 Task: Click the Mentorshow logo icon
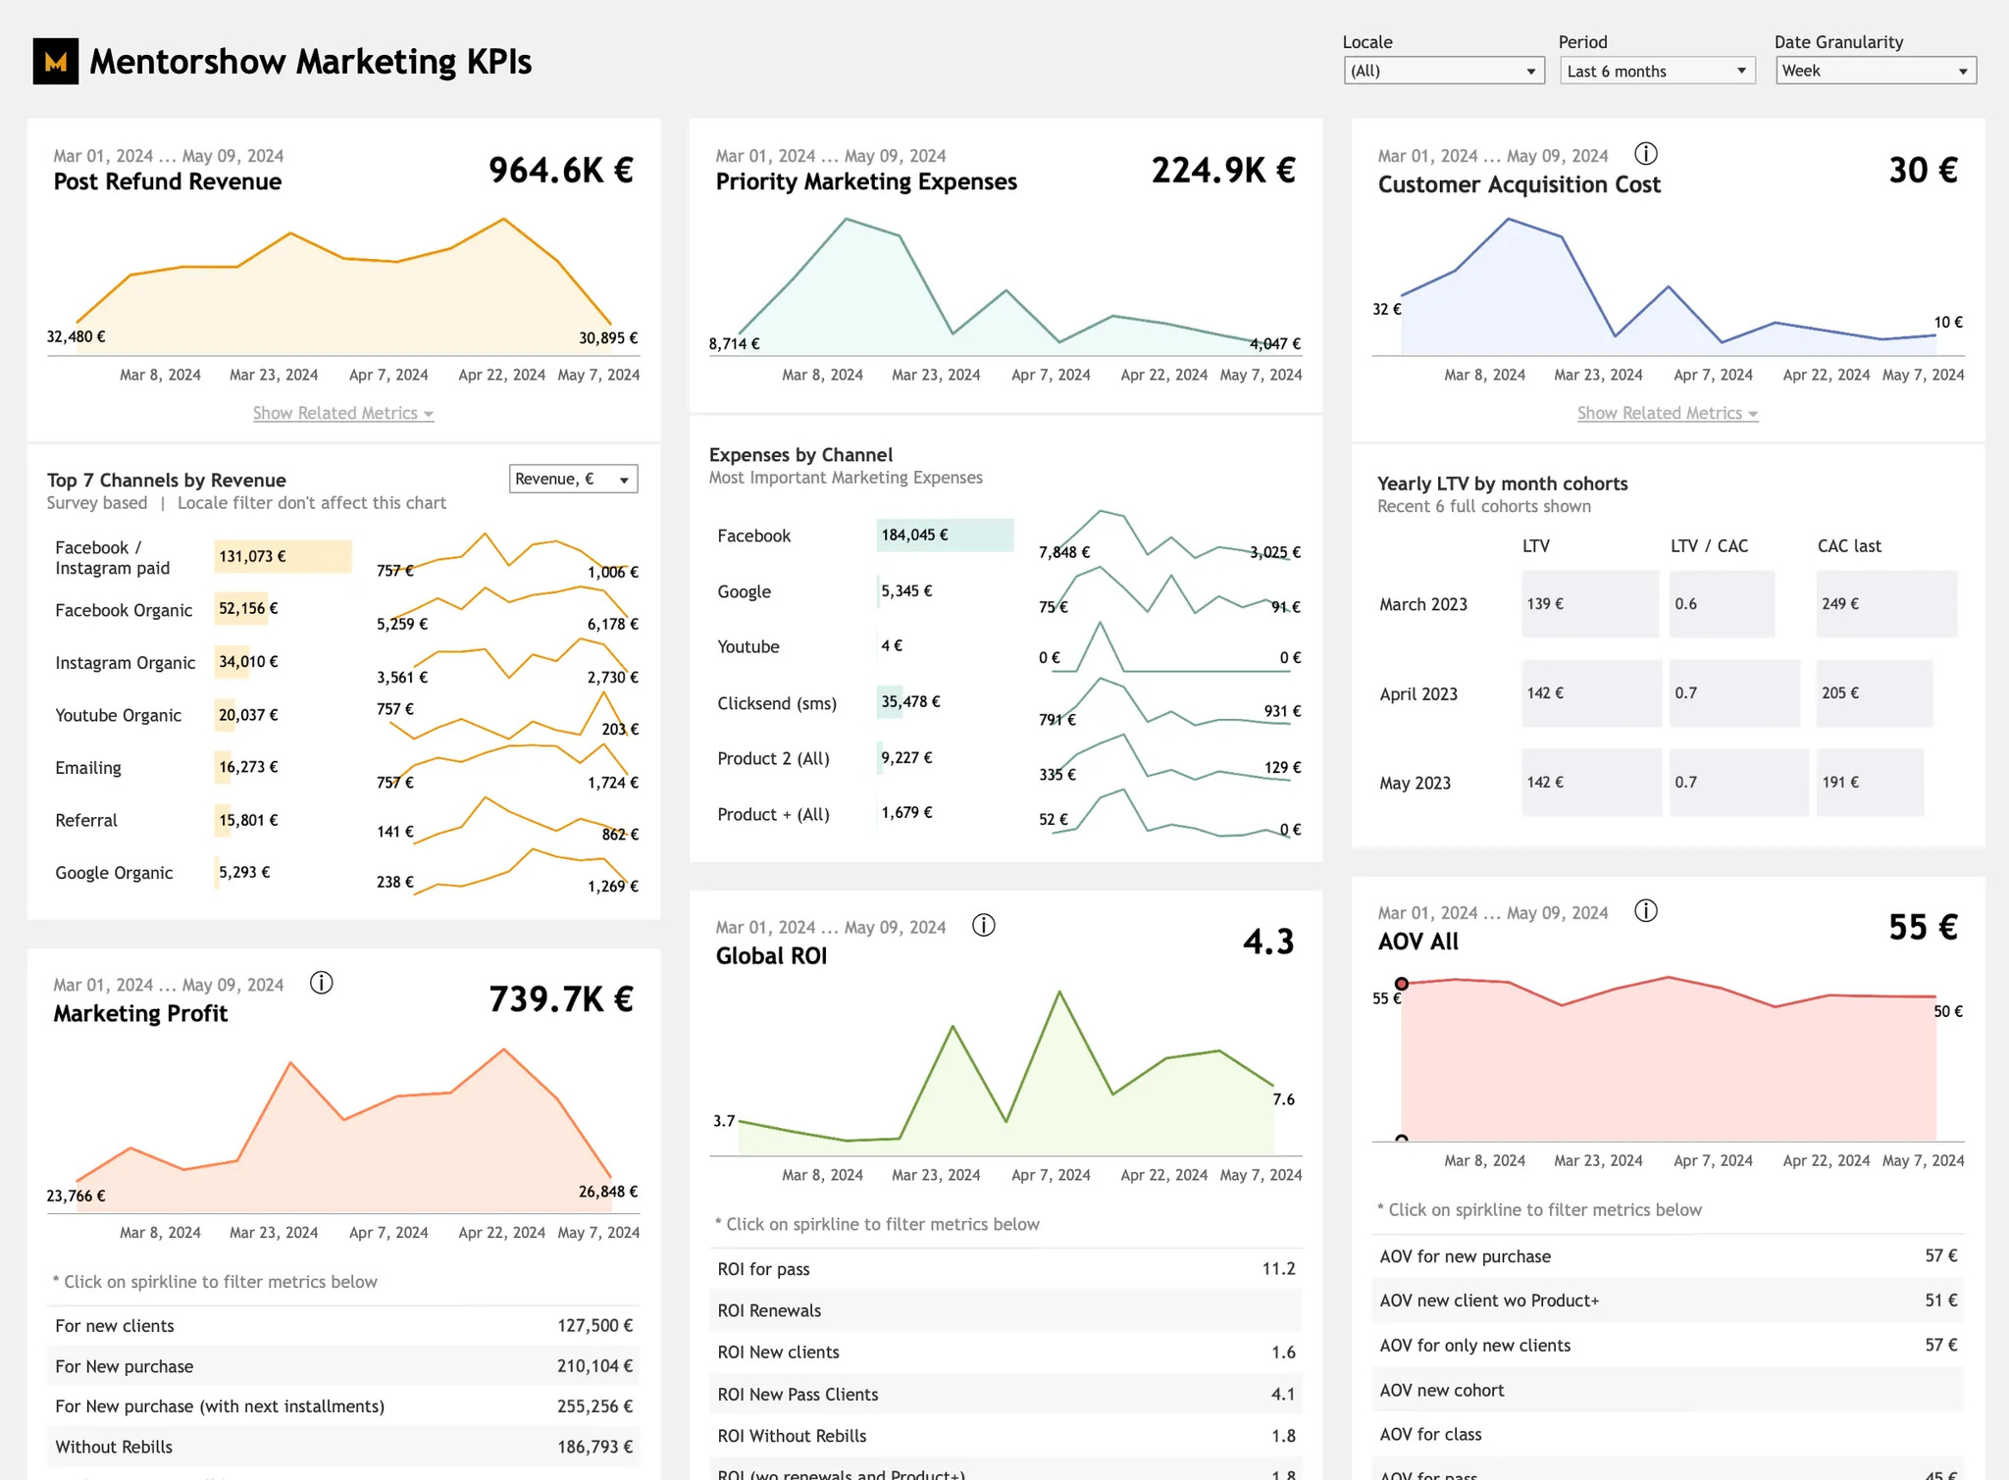pyautogui.click(x=55, y=61)
